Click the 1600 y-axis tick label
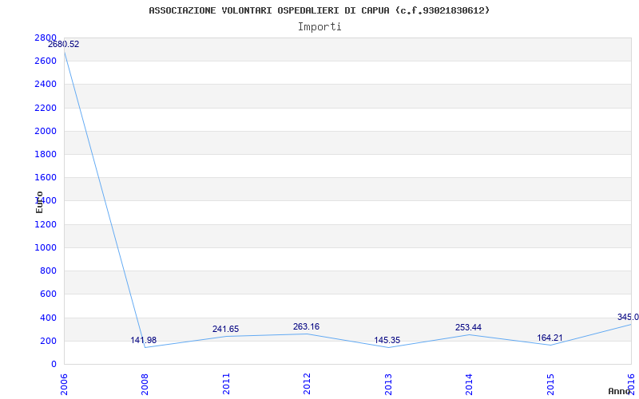Screen dimensions: 639x399 tap(46, 177)
